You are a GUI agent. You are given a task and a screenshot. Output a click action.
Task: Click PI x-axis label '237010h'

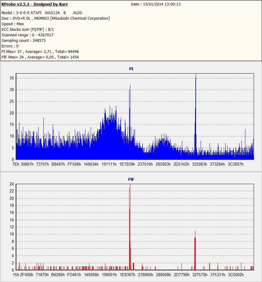tap(145, 164)
